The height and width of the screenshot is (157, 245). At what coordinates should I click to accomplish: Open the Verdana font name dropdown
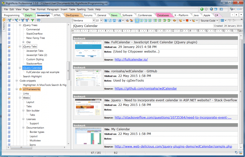pos(94,20)
